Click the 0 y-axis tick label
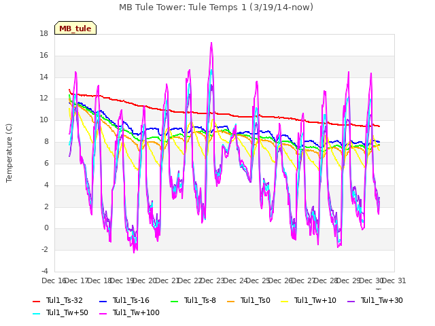This screenshot has width=435, height=326. pos(46,228)
